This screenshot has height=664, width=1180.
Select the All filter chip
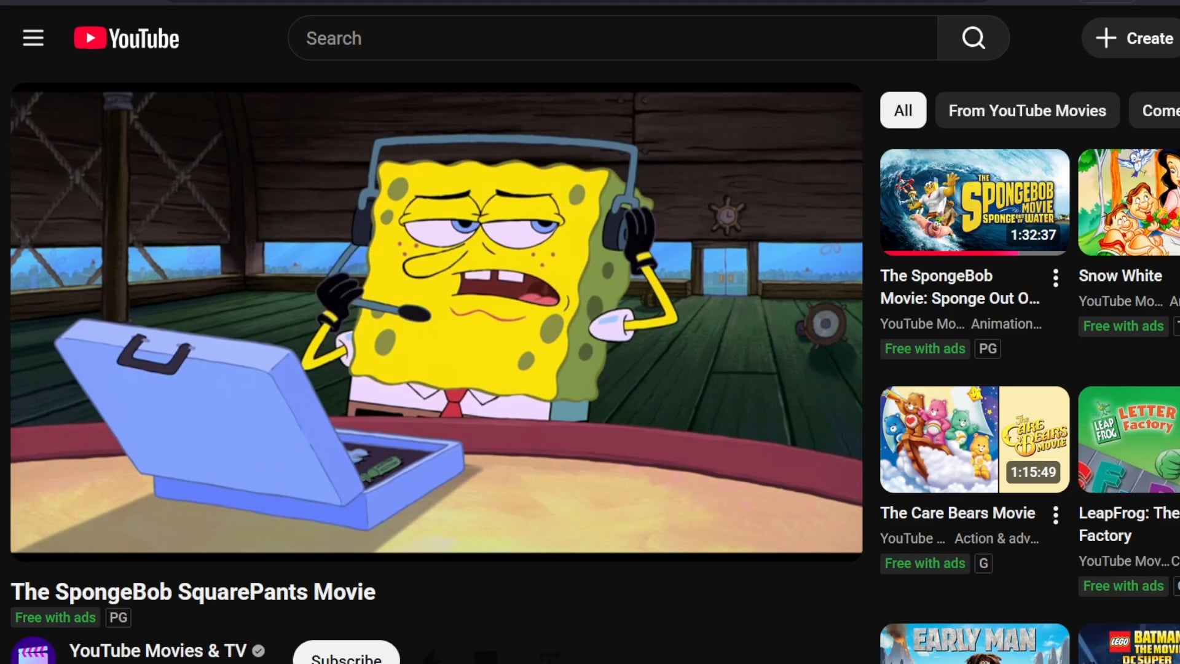[x=903, y=111]
